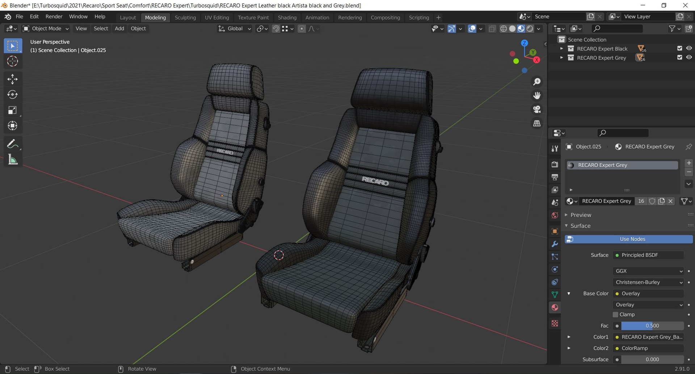Open the Render properties tab
The width and height of the screenshot is (695, 374).
[x=555, y=164]
